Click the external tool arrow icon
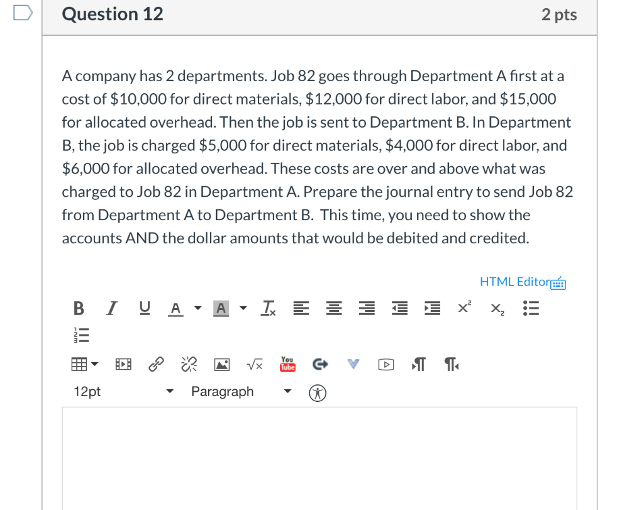Viewport: 644px width, 510px height. point(320,364)
